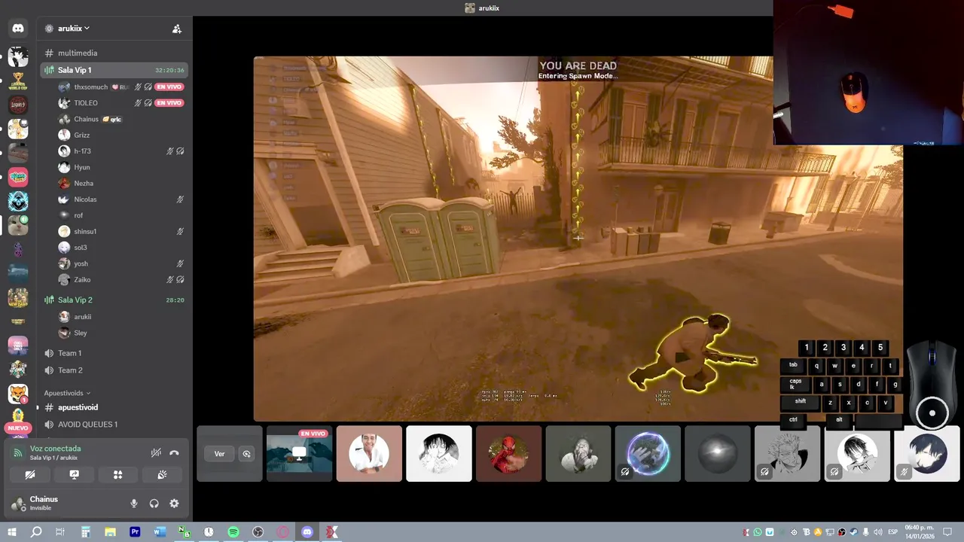Open Adobe Premiere Pro from taskbar
Viewport: 964px width, 542px height.
(135, 532)
